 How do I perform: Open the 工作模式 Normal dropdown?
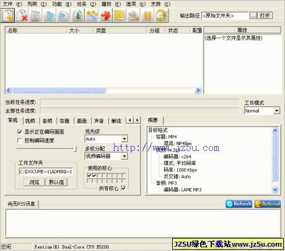[x=277, y=111]
